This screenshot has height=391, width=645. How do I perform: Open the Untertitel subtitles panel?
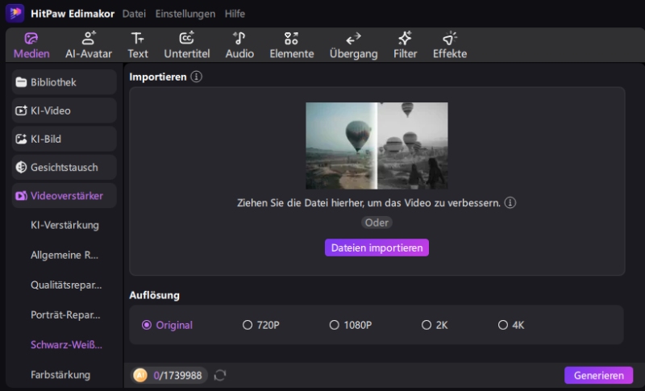pyautogui.click(x=186, y=45)
